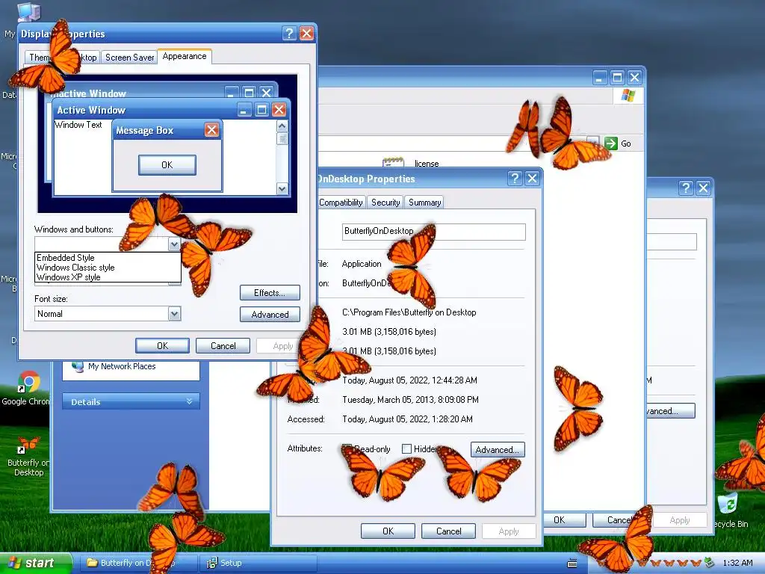Open the Summary tab

tap(424, 203)
